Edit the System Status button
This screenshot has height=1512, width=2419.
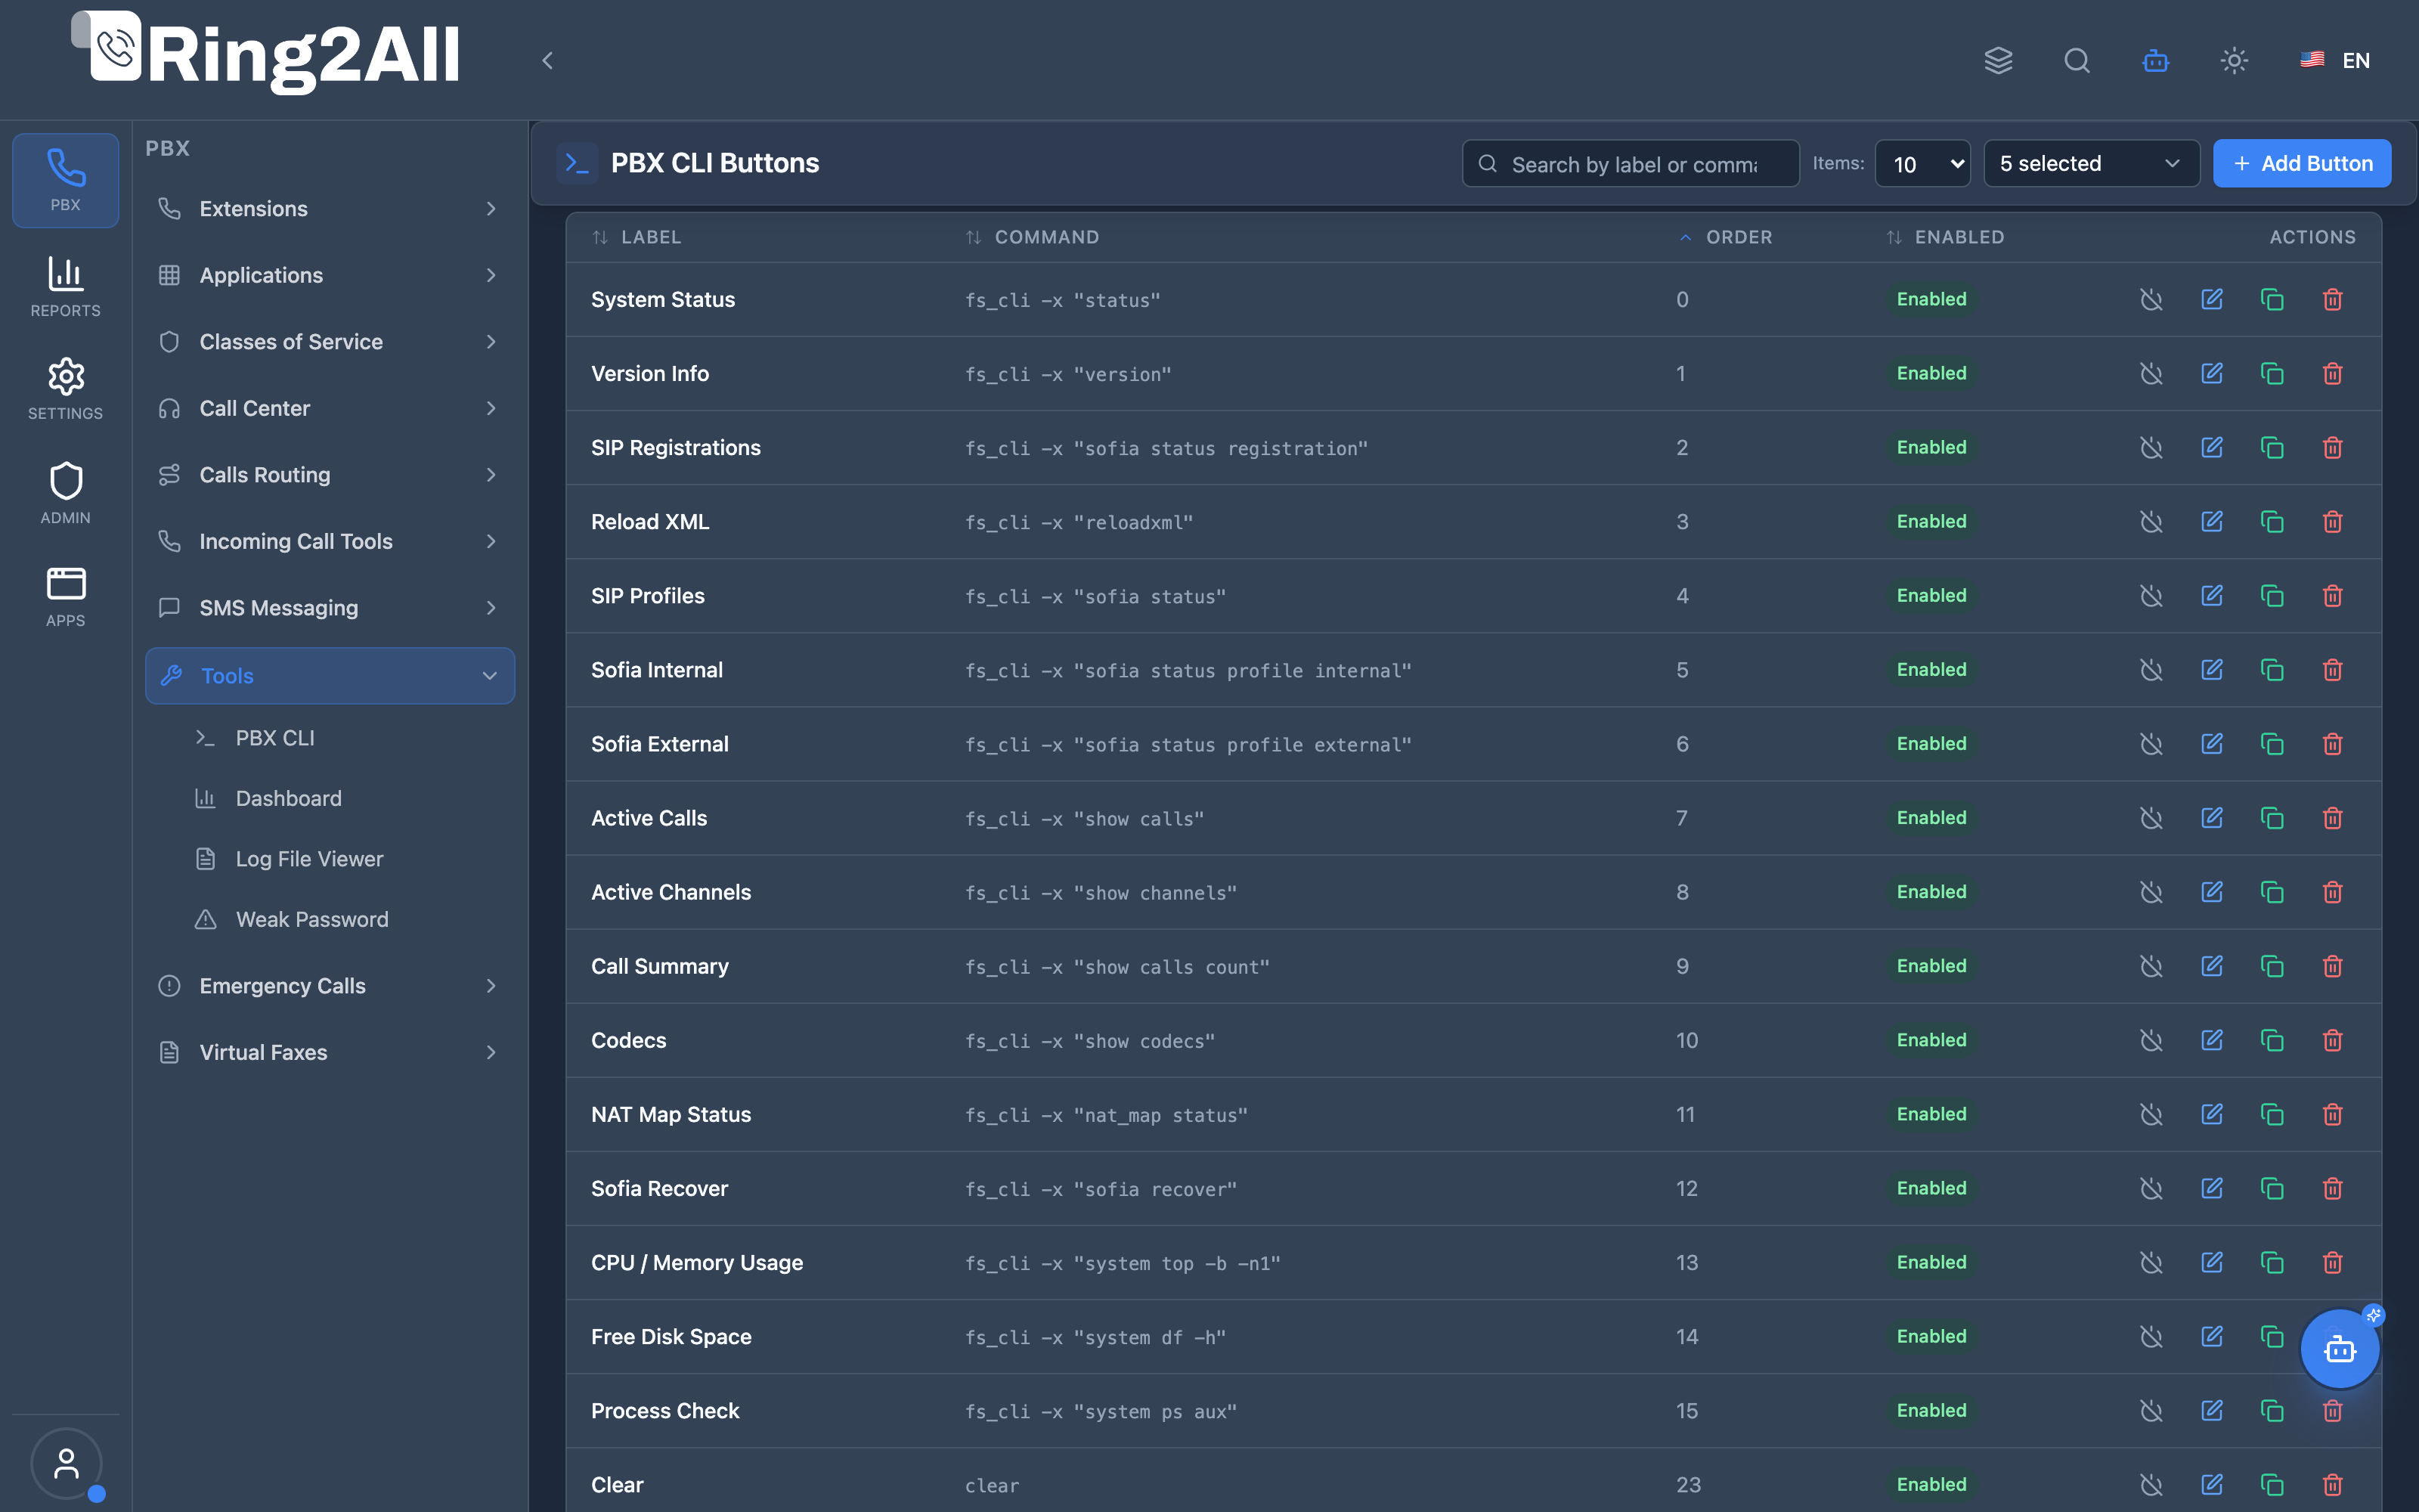pos(2212,299)
